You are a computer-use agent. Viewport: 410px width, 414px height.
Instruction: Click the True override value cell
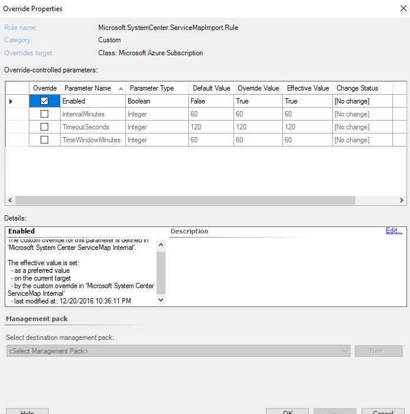(x=258, y=101)
